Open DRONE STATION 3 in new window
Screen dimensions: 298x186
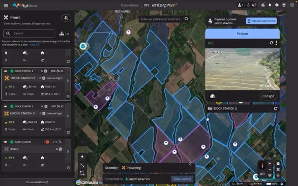tap(68, 132)
